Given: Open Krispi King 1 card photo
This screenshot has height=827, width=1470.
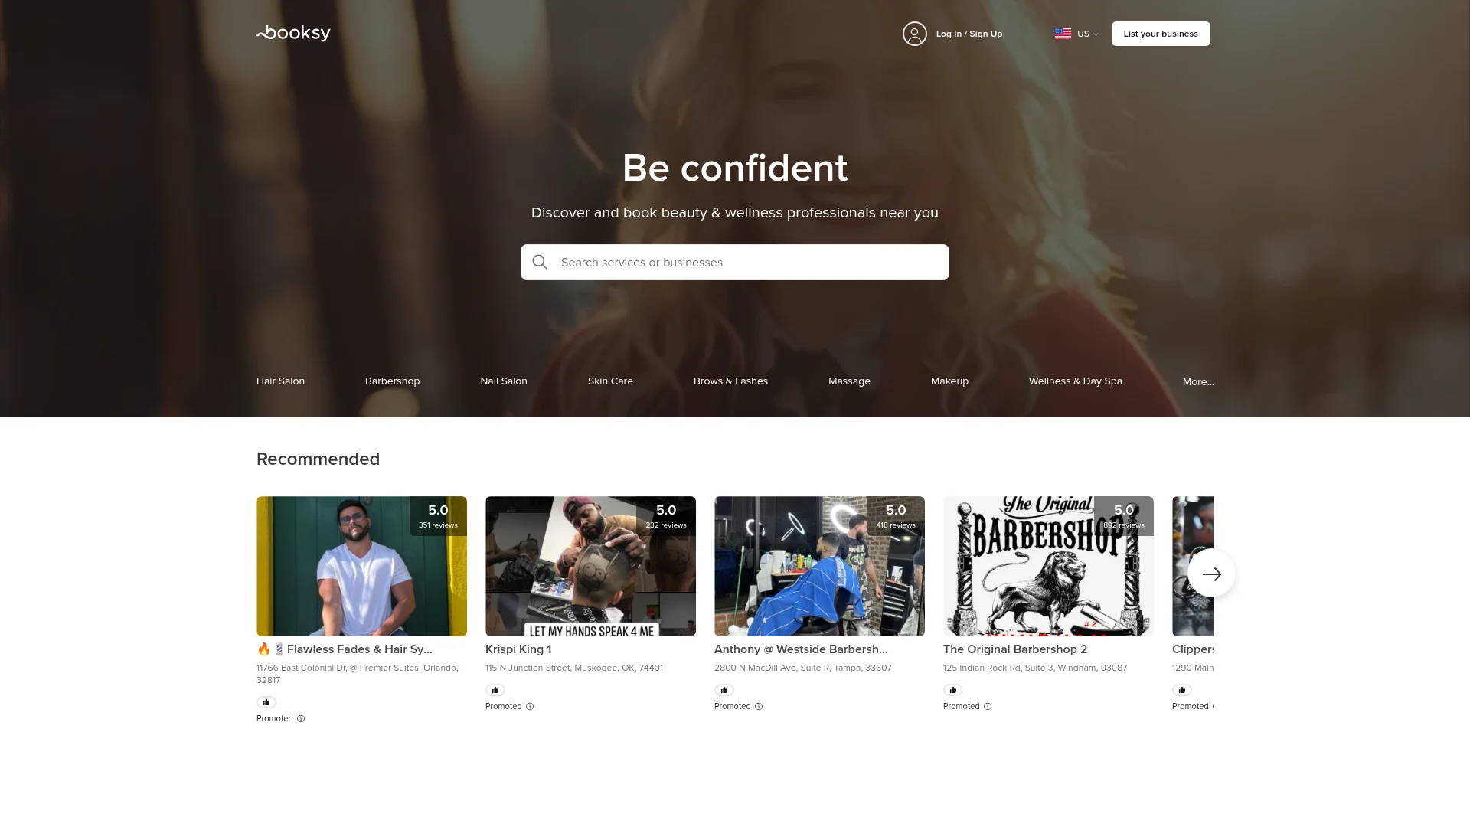Looking at the screenshot, I should pos(590,566).
